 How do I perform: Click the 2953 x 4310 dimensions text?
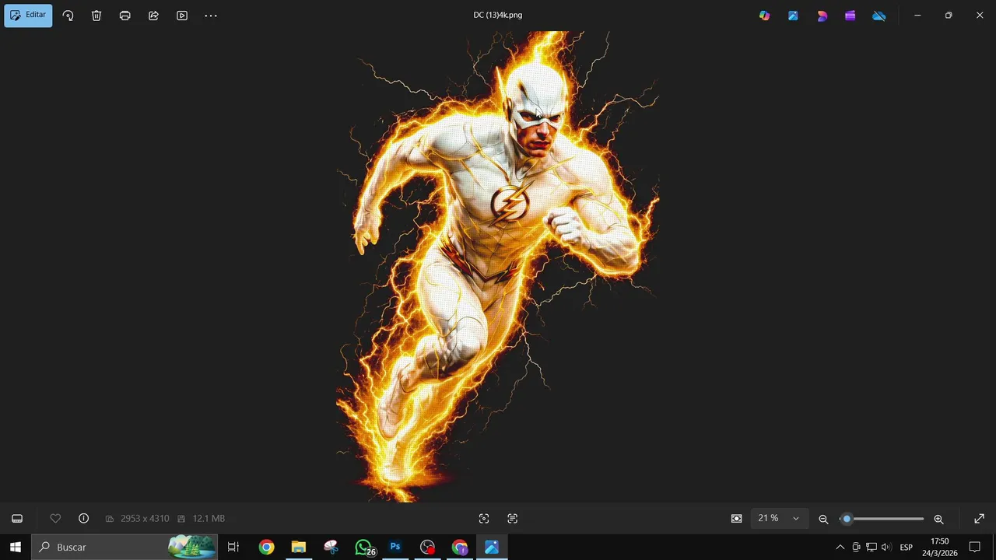point(145,519)
